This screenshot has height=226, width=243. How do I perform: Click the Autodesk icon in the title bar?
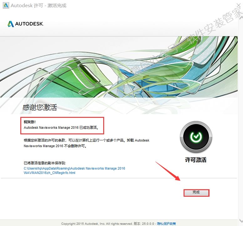pyautogui.click(x=6, y=6)
